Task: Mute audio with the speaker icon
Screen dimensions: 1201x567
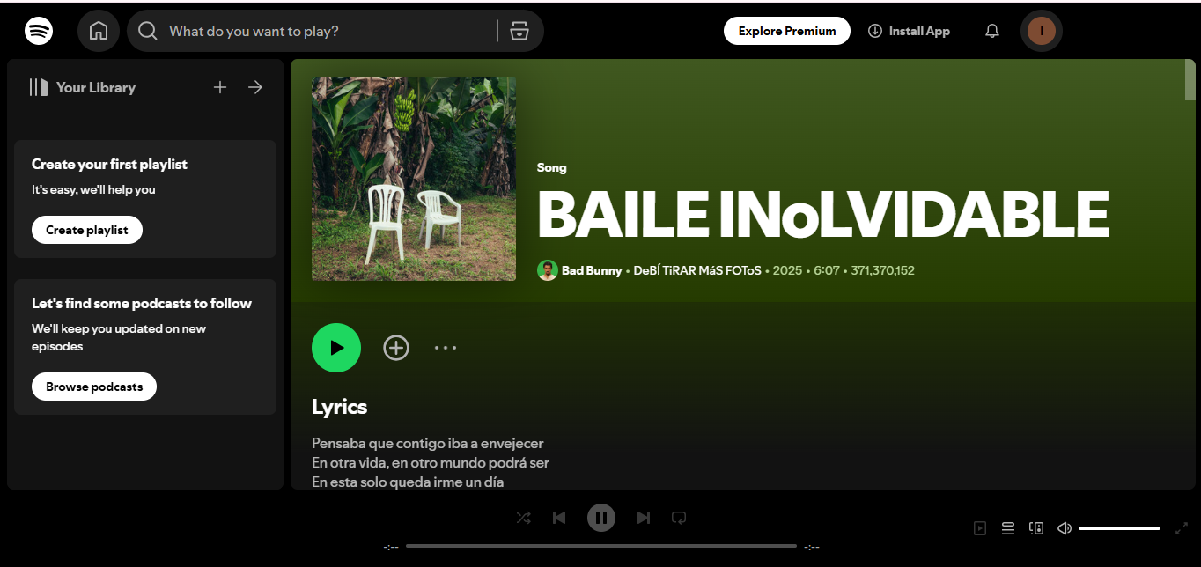Action: (x=1064, y=527)
